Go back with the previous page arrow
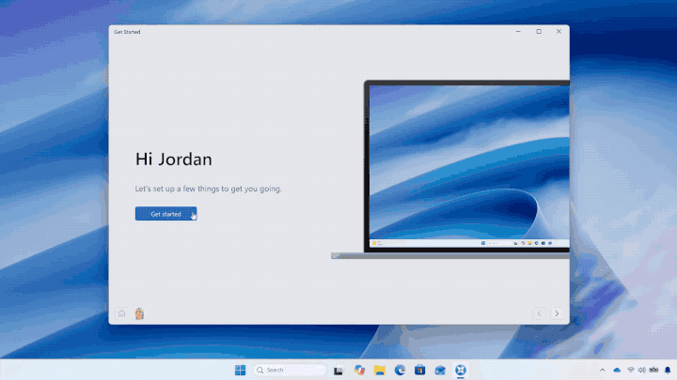This screenshot has height=380, width=677. pos(539,313)
